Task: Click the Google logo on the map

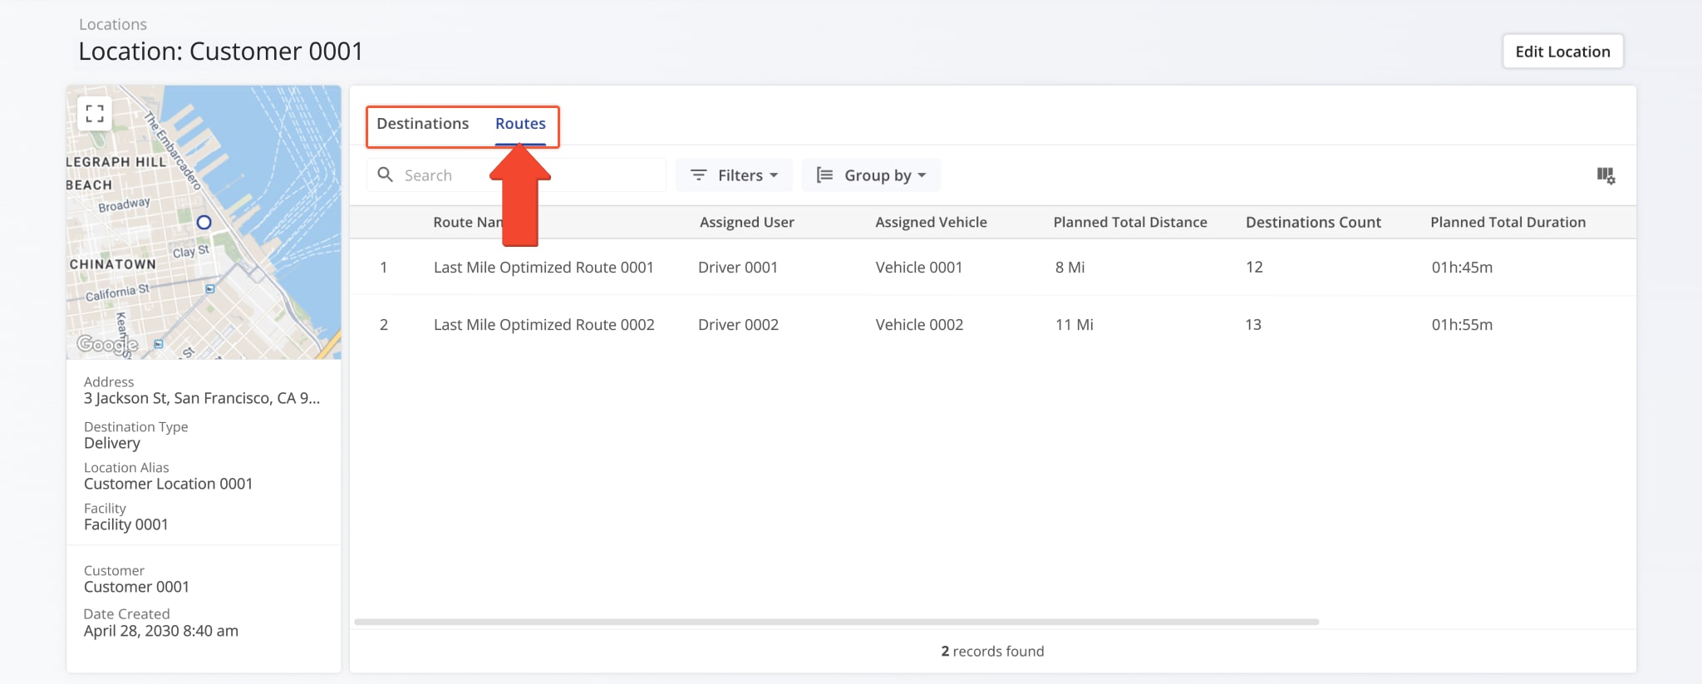Action: (107, 344)
